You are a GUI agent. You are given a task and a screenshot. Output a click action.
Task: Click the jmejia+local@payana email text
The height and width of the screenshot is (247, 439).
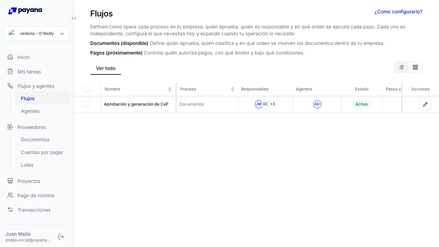(28, 240)
